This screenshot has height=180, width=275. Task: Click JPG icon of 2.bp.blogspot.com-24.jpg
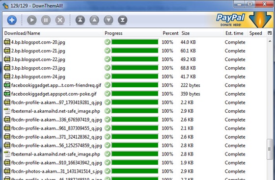pos(7,77)
